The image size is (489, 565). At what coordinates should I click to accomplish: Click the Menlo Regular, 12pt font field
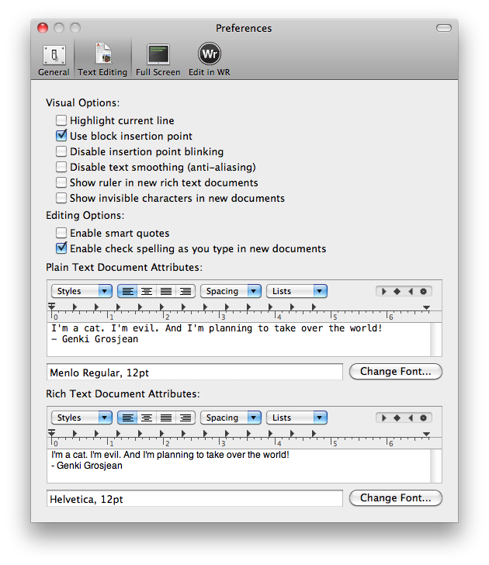tap(194, 373)
